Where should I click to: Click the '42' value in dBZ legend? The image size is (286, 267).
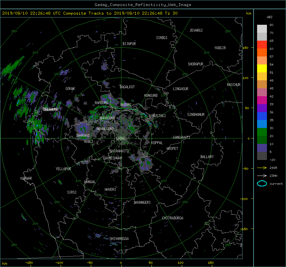click(x=271, y=97)
